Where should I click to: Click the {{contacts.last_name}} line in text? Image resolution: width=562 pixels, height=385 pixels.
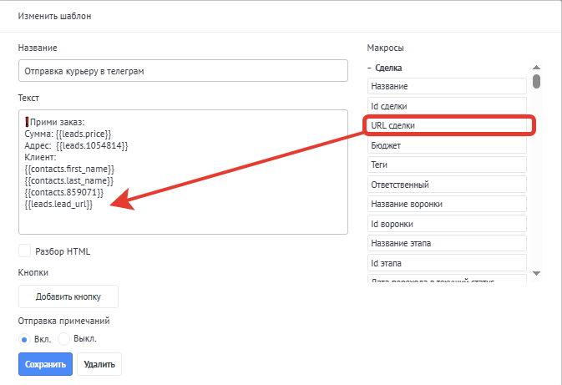click(68, 180)
